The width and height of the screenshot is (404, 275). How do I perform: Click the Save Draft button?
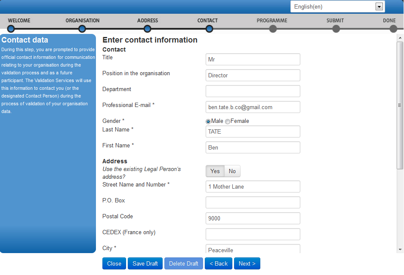tap(145, 263)
